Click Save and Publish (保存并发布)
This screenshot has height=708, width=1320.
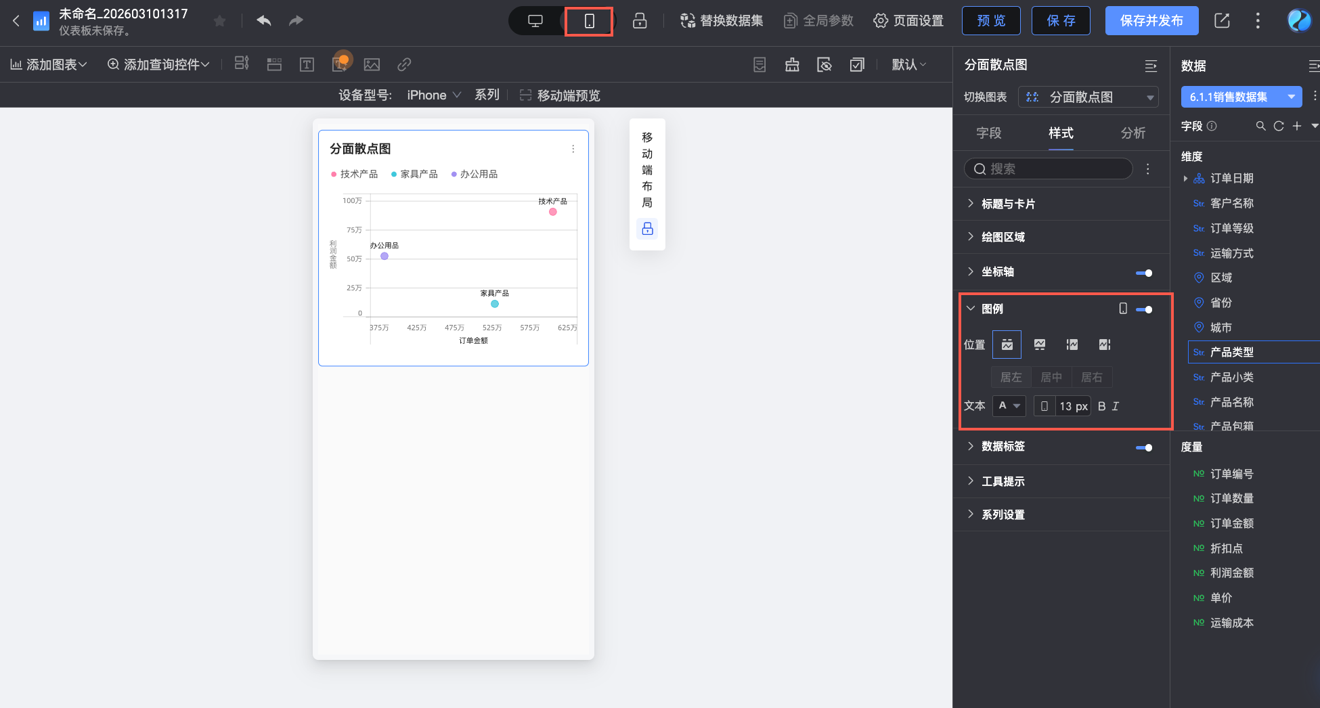click(1151, 21)
